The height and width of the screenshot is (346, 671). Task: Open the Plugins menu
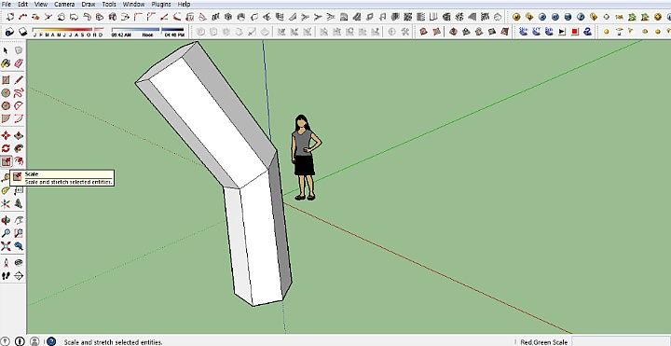(x=161, y=4)
